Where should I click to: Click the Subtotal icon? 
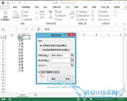100,20
